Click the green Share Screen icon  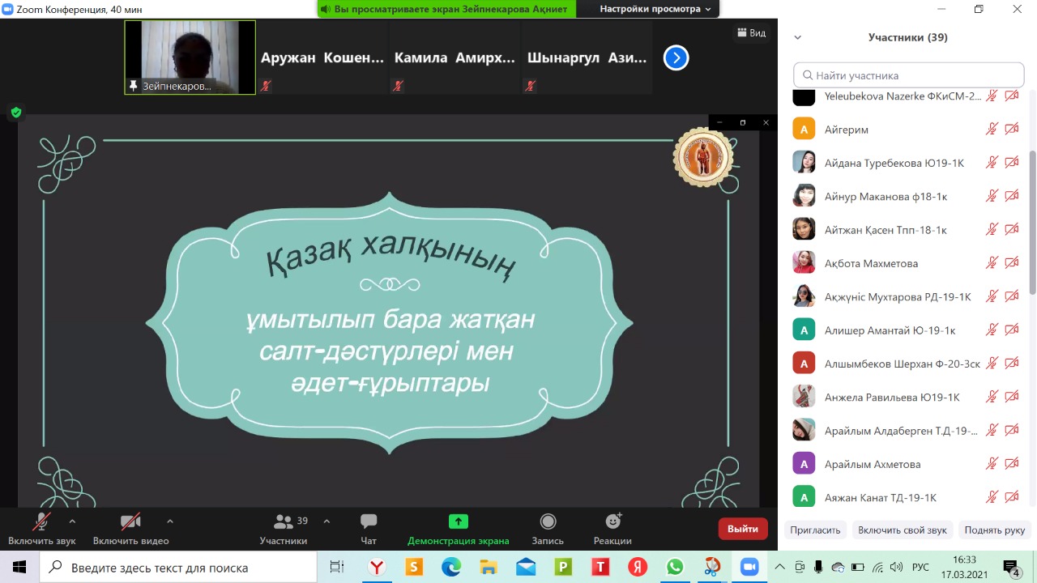coord(459,522)
